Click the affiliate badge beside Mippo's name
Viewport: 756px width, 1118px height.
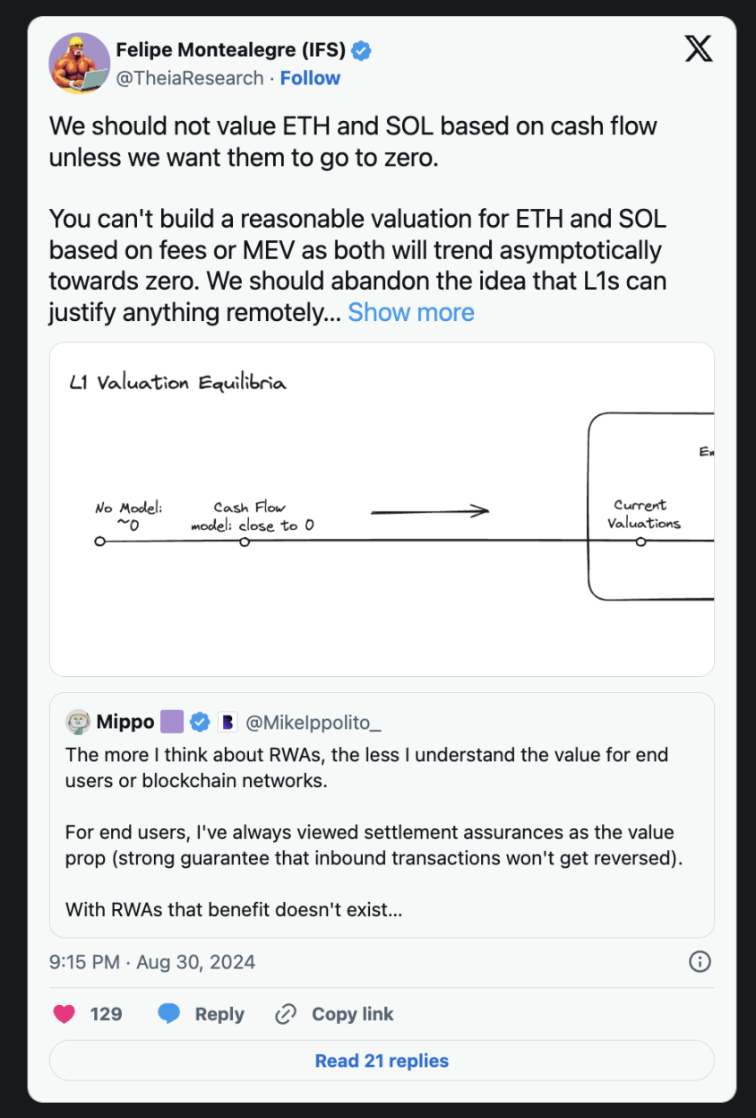point(227,722)
